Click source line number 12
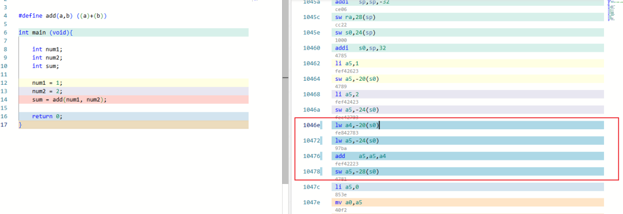This screenshot has height=214, width=623. (5, 82)
